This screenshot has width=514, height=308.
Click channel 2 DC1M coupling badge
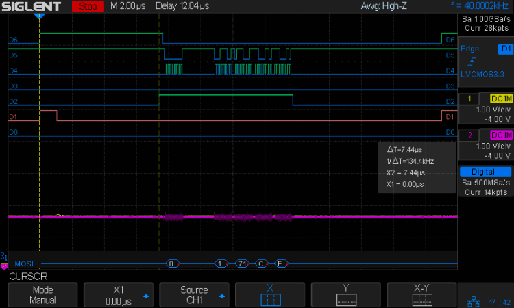coord(501,136)
